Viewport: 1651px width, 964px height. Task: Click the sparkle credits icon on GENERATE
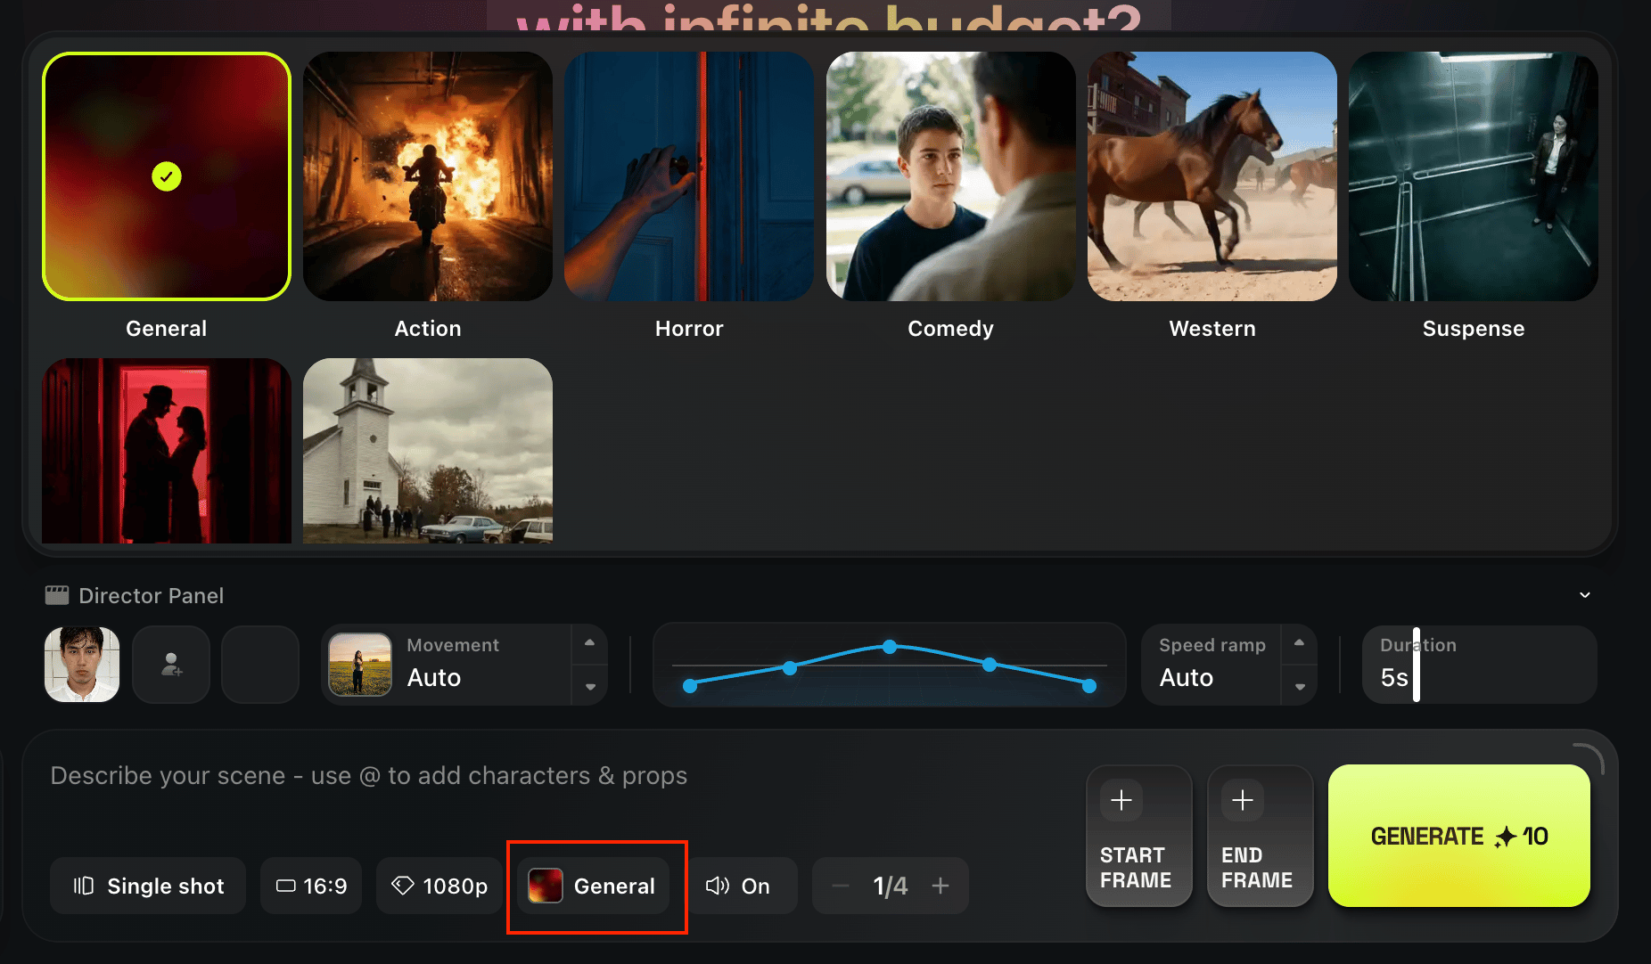coord(1506,837)
